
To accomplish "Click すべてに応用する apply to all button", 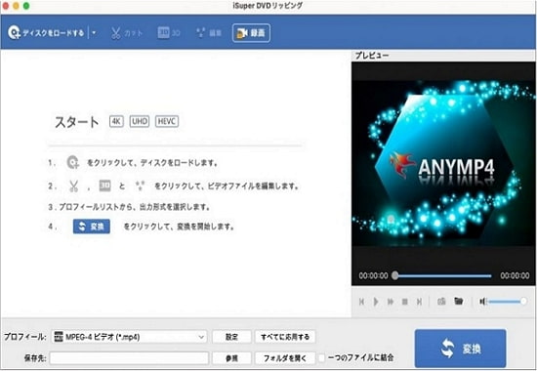I will click(285, 337).
